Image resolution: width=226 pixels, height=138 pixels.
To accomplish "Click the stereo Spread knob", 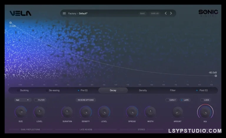I will point(132,112).
